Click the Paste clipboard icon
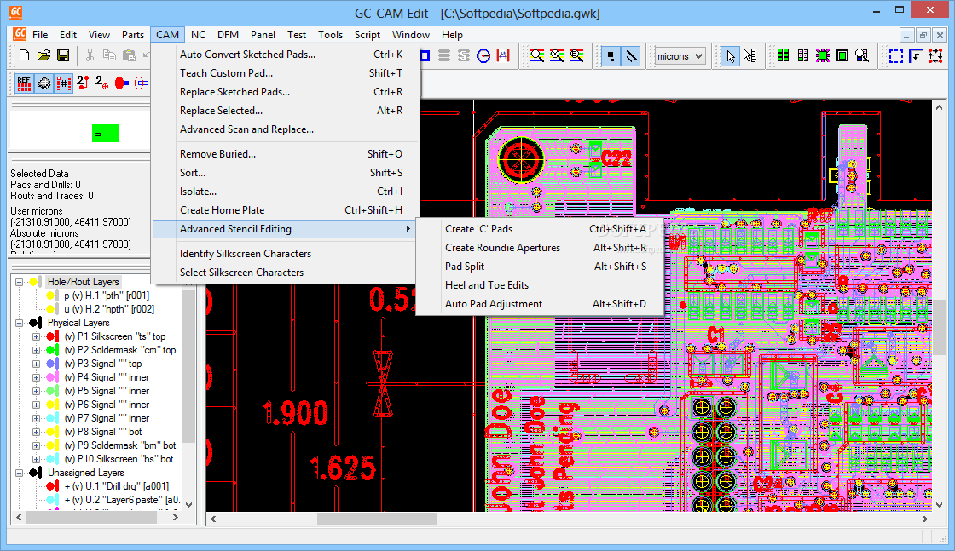 tap(129, 56)
